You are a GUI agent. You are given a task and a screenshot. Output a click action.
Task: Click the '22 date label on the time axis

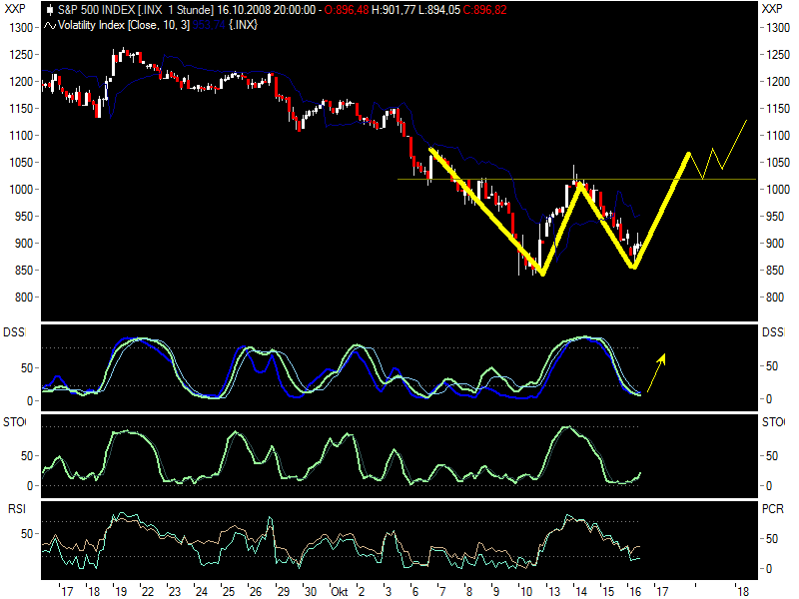(147, 592)
